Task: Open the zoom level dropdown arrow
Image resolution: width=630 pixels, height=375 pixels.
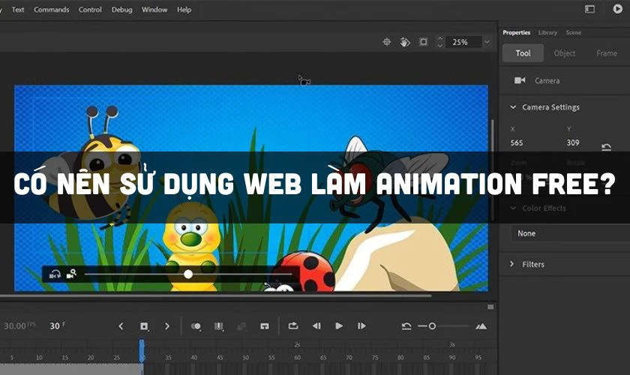Action: pyautogui.click(x=487, y=42)
